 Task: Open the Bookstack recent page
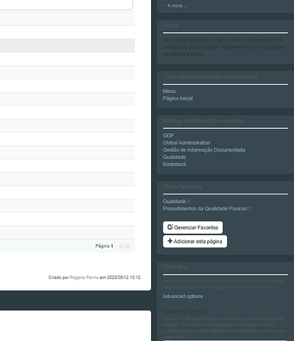click(x=174, y=164)
